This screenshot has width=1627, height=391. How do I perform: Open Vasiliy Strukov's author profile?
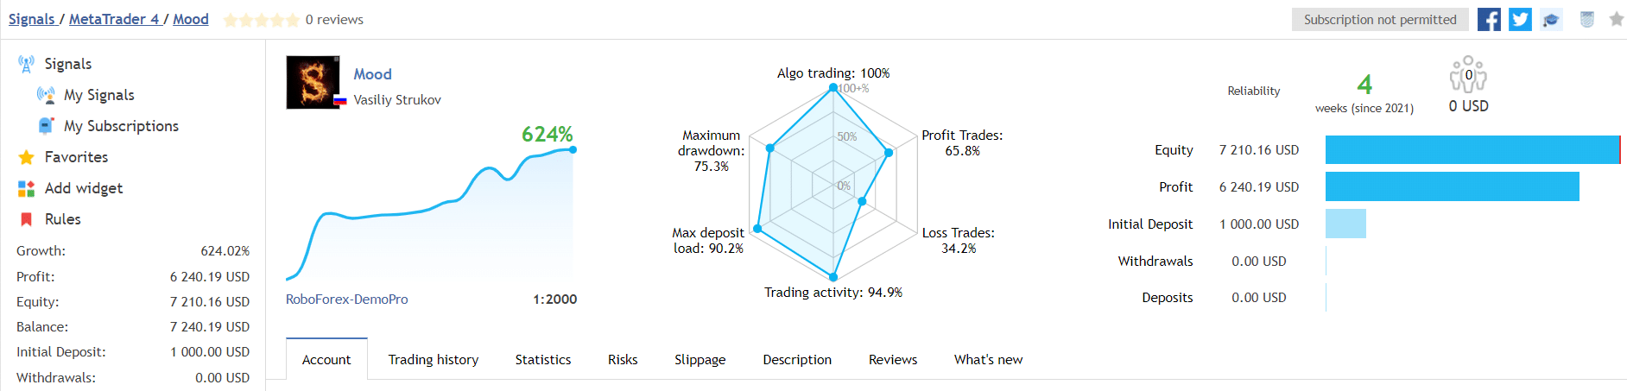click(x=397, y=100)
